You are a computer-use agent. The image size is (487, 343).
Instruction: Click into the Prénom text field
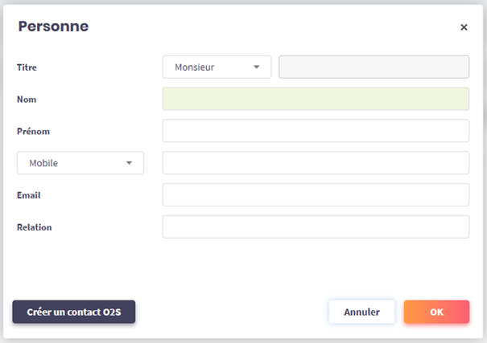(x=316, y=131)
